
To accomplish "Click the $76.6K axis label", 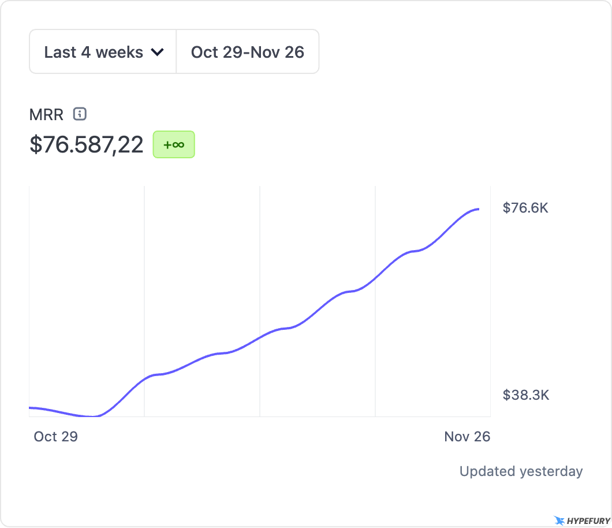I will click(x=525, y=208).
